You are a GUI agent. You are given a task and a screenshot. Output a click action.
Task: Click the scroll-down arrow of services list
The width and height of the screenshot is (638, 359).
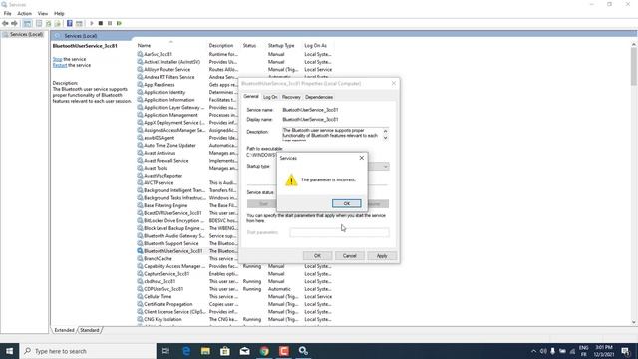(634, 322)
